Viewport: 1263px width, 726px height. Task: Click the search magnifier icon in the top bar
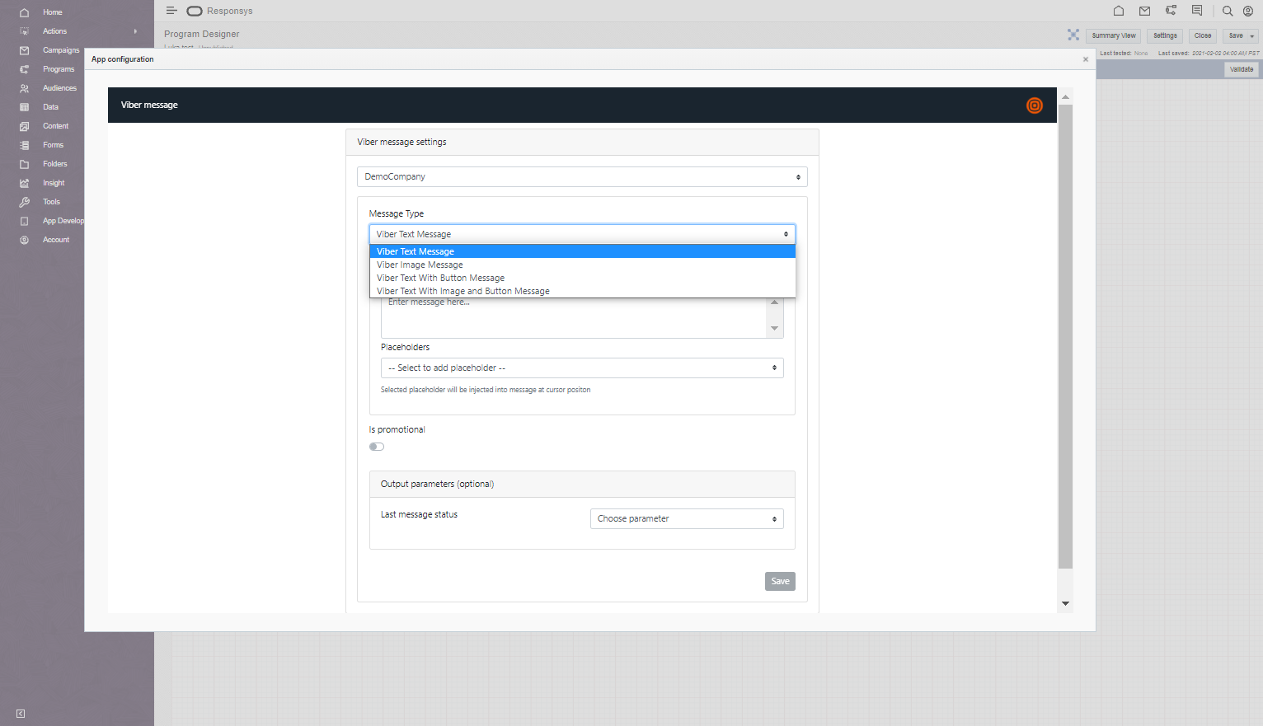click(1227, 11)
